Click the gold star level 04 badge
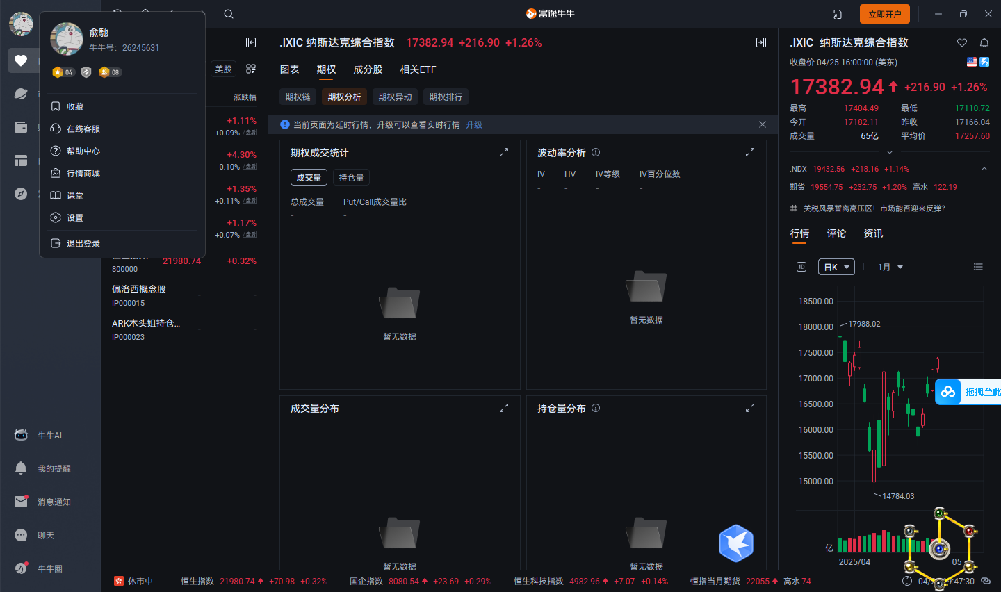This screenshot has width=1001, height=592. coord(63,72)
